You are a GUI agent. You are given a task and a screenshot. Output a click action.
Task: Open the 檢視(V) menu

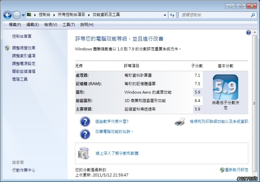[50, 25]
